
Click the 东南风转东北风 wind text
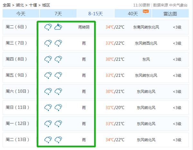tap(146, 27)
